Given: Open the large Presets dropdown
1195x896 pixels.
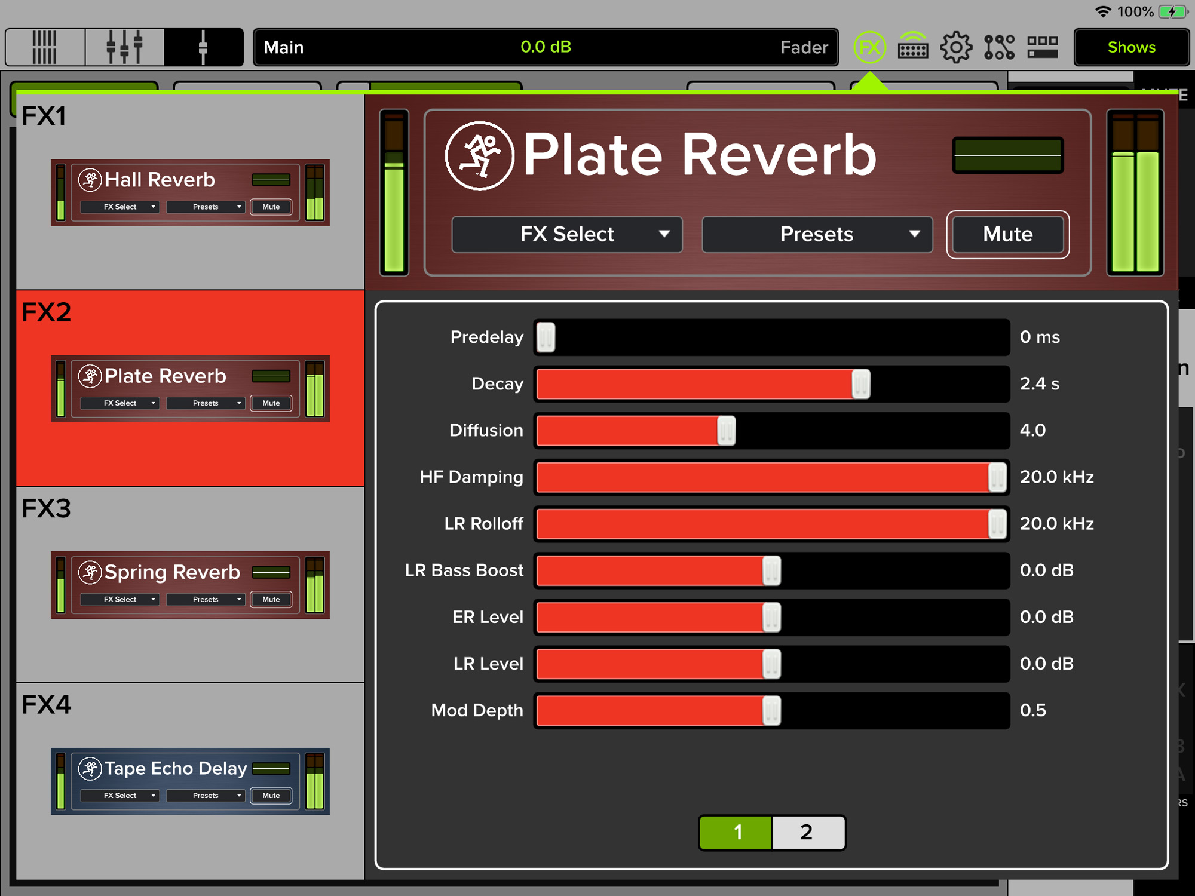Looking at the screenshot, I should (817, 234).
